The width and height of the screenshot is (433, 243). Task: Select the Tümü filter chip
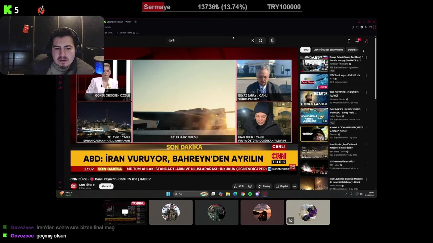[x=305, y=50]
